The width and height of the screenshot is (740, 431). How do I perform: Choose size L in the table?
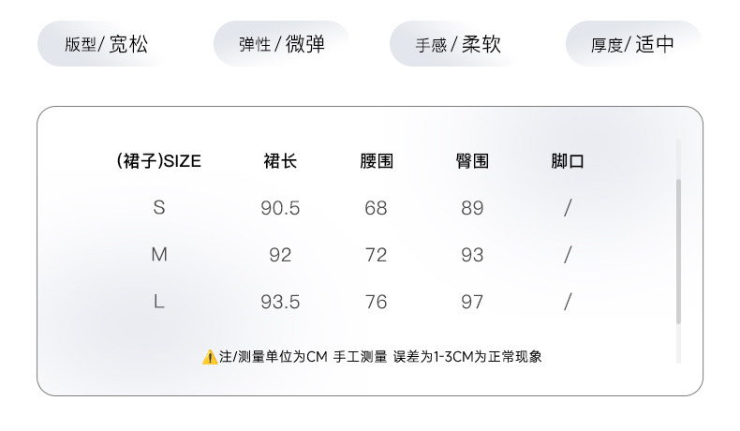(x=159, y=302)
